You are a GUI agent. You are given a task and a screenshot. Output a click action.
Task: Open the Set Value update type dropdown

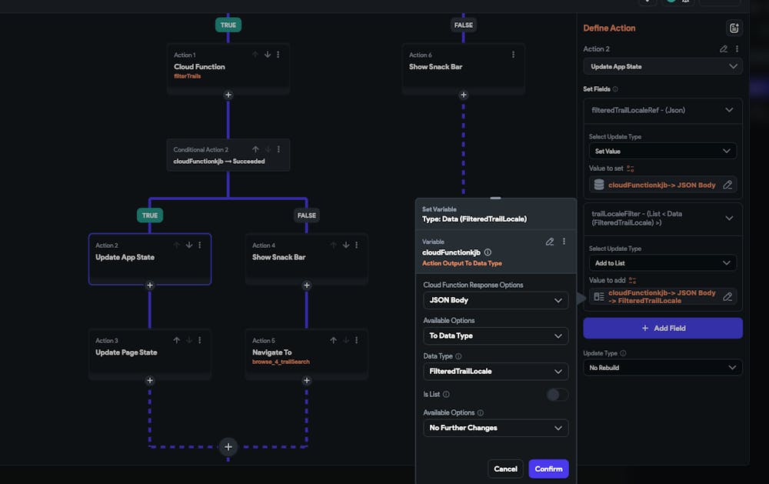pos(663,151)
